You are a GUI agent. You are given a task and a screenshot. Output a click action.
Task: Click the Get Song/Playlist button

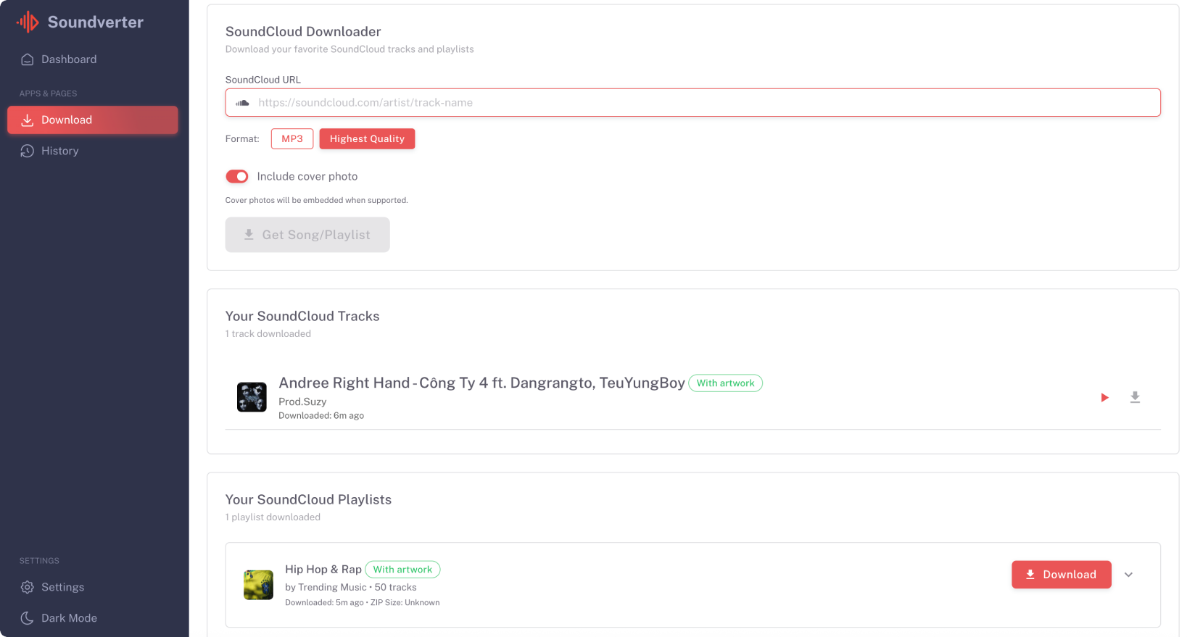coord(307,235)
